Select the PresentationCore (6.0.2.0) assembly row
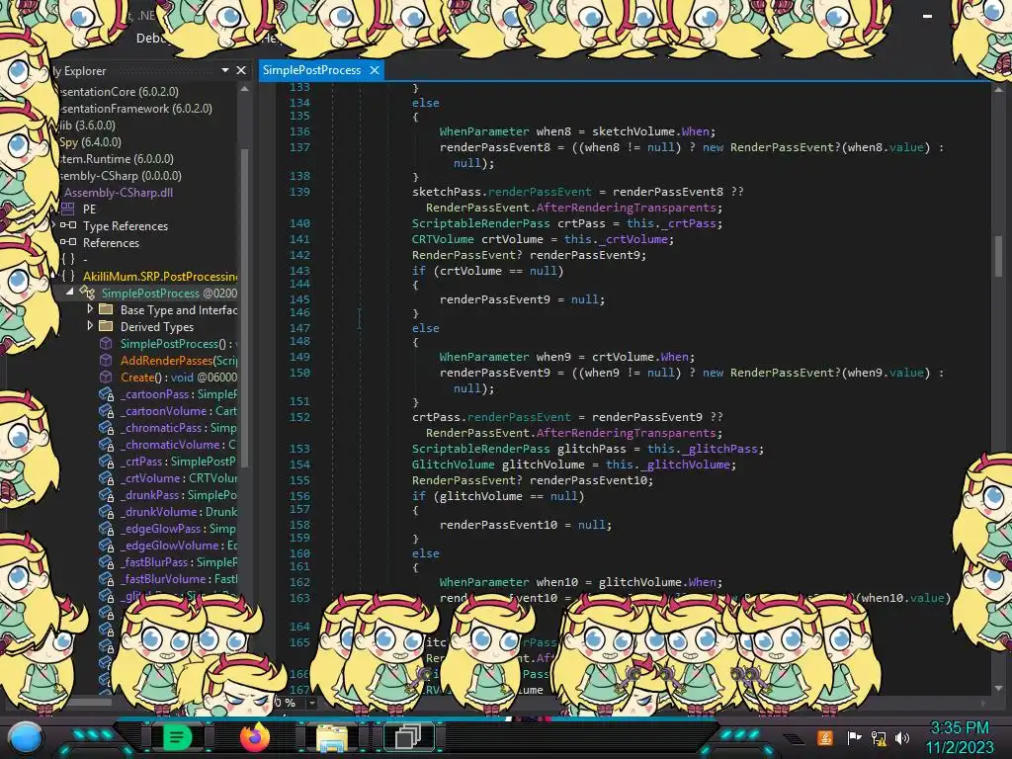Viewport: 1012px width, 759px height. point(119,92)
